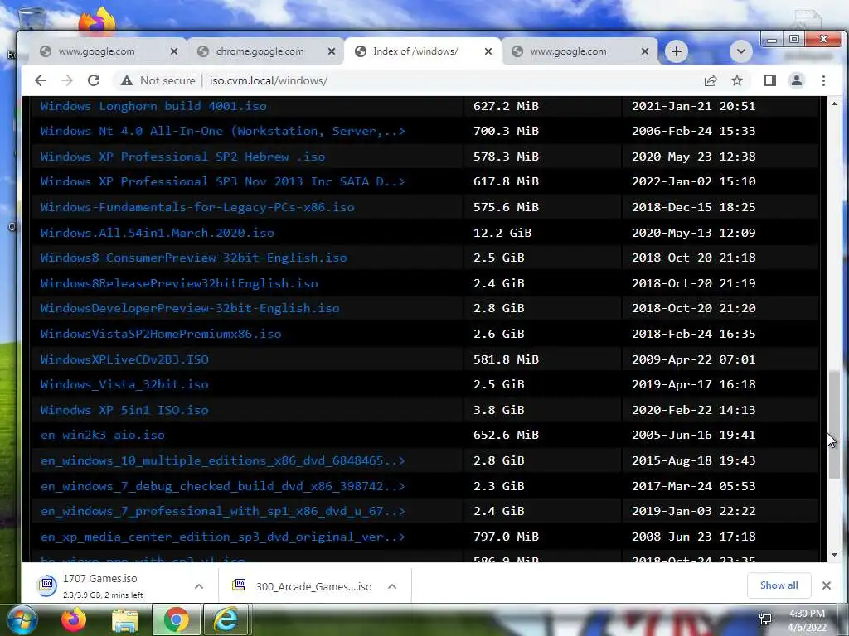Open Winodws XP 5in1 ISO.iso link
849x636 pixels.
(124, 410)
